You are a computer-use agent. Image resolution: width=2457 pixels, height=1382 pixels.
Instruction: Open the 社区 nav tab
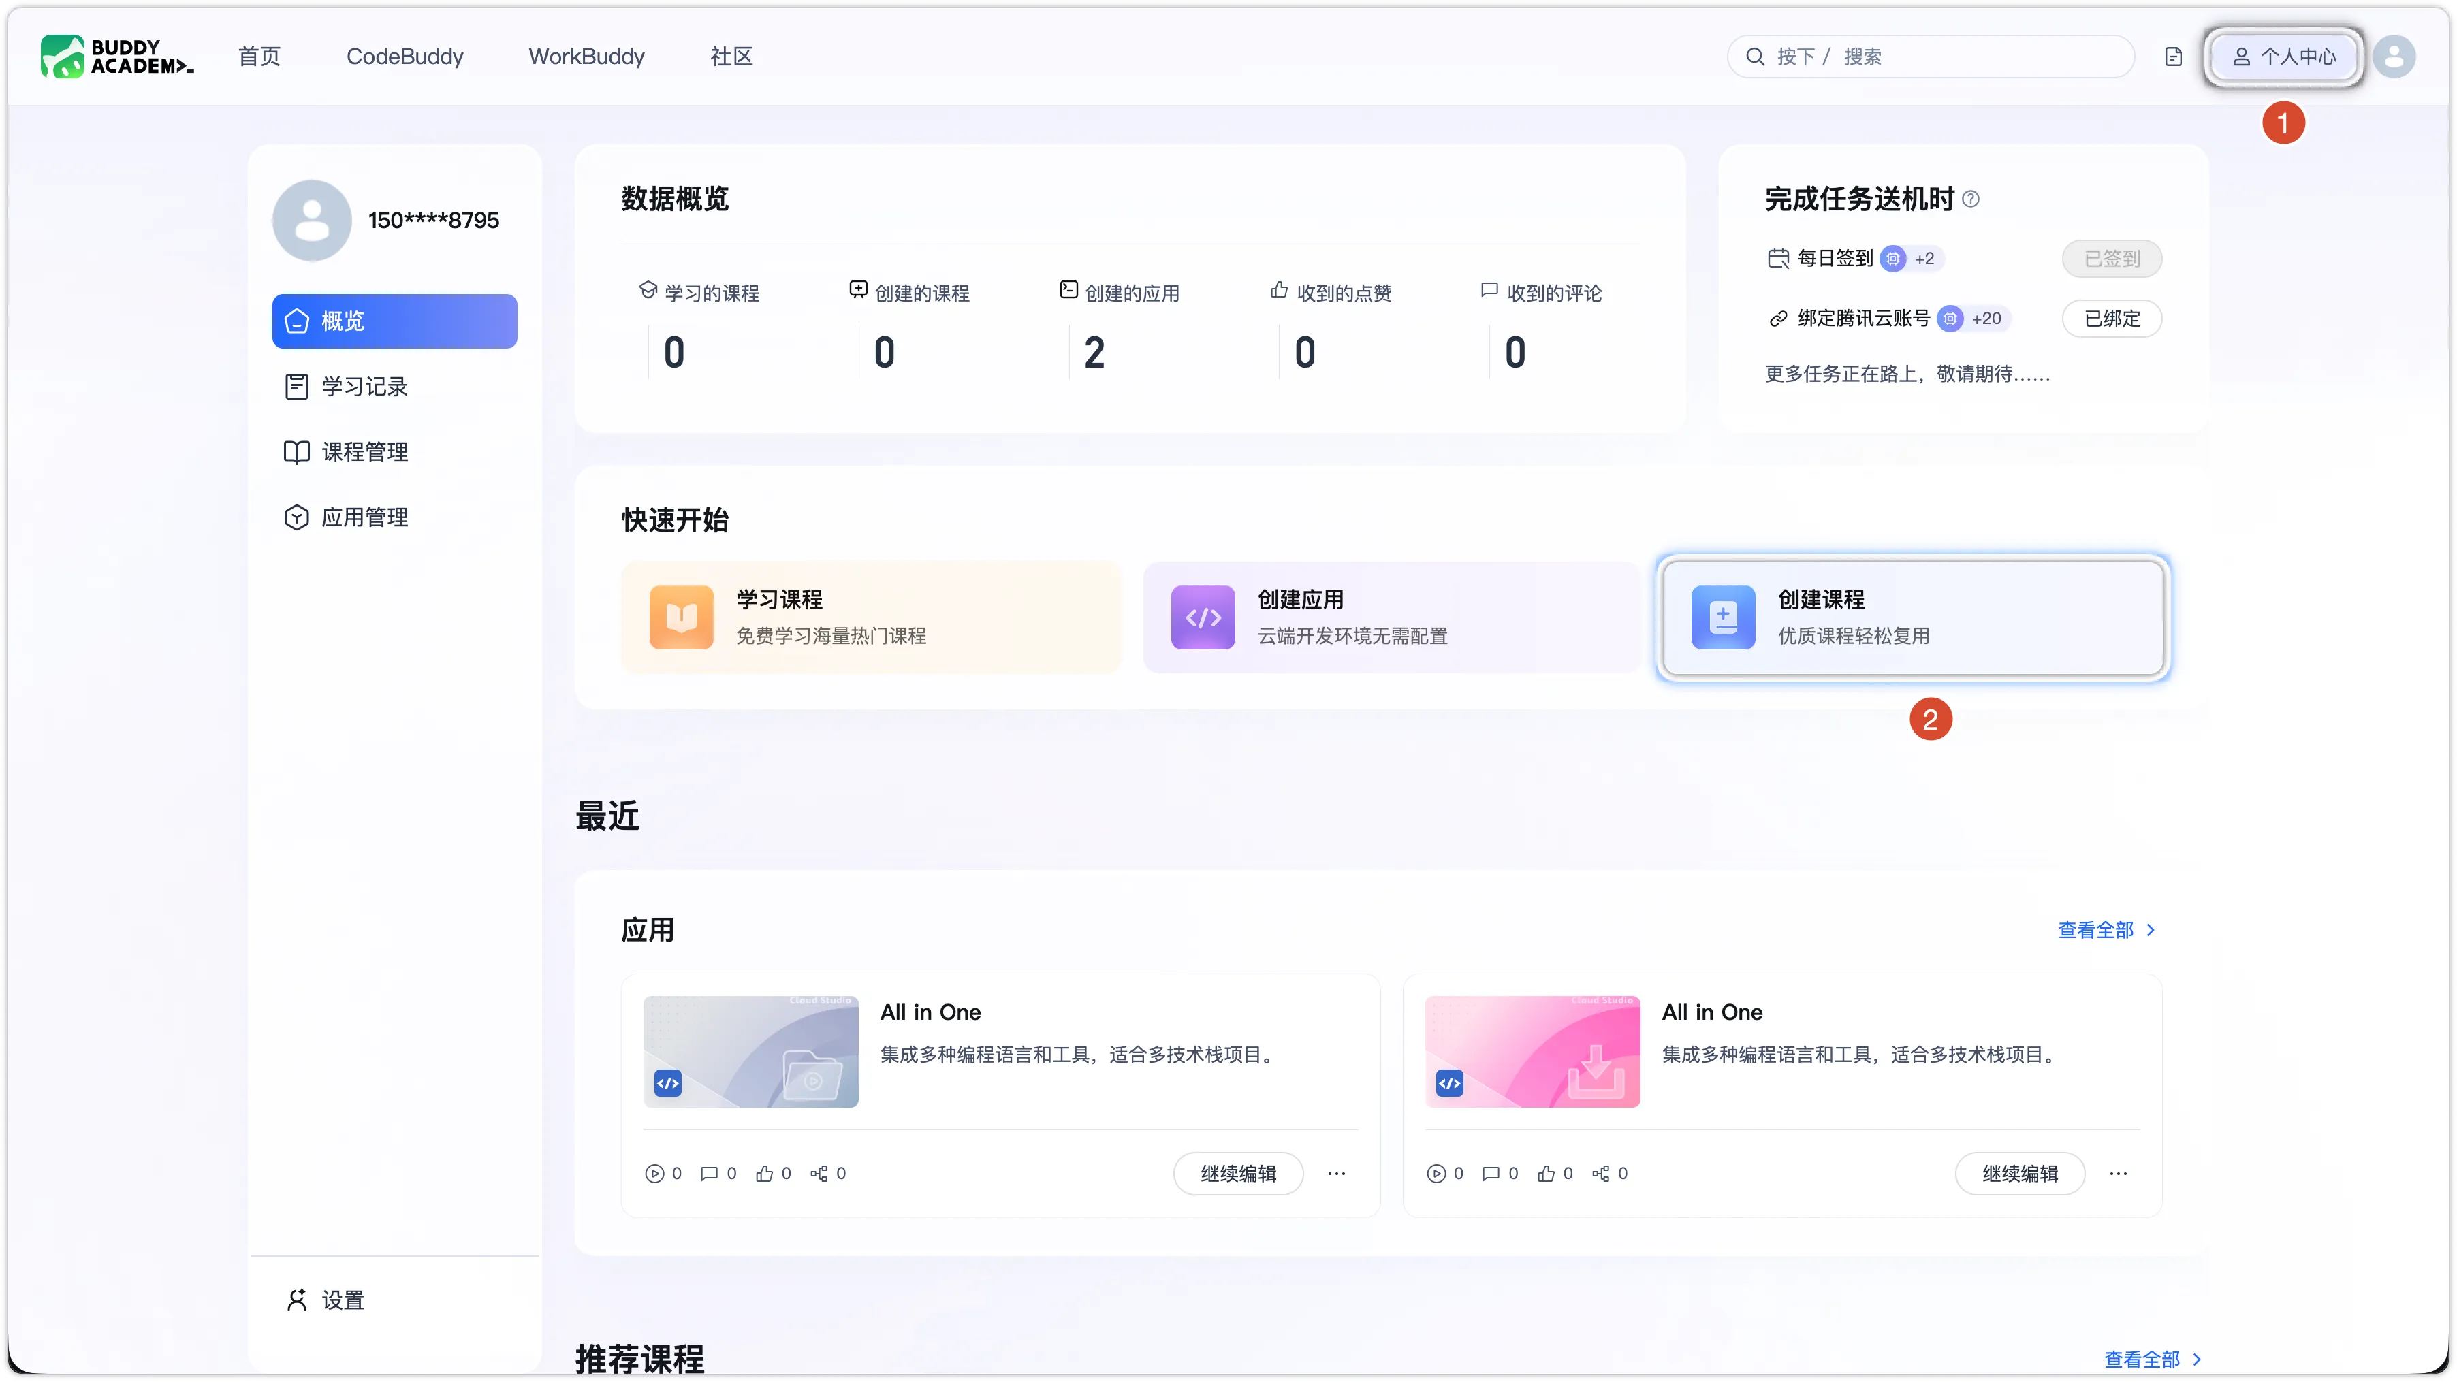(731, 57)
